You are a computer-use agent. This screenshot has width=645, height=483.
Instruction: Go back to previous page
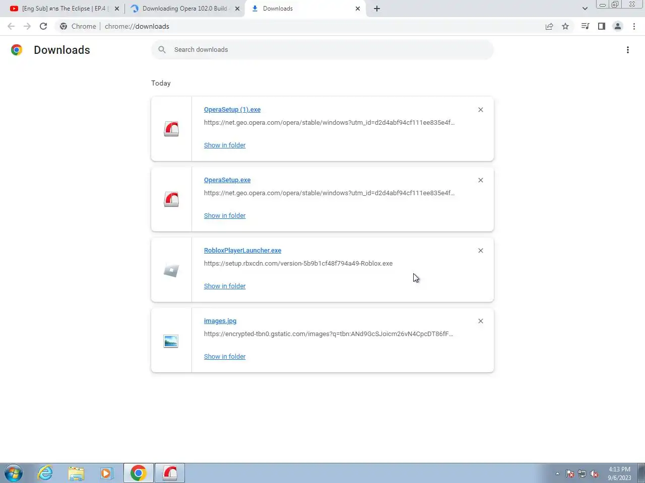[x=11, y=26]
